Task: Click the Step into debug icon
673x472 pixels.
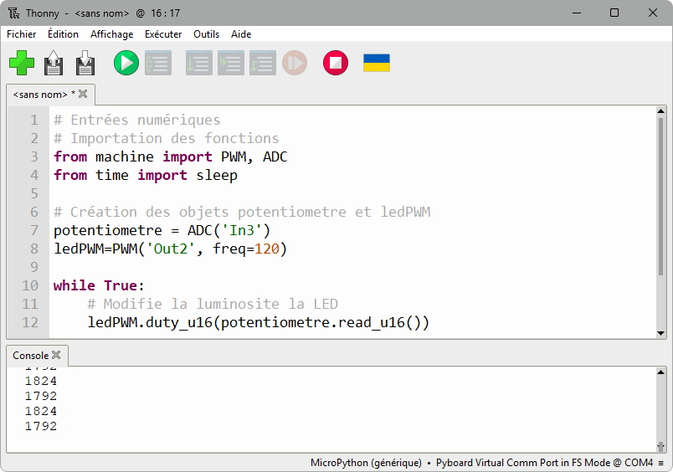Action: pyautogui.click(x=231, y=63)
